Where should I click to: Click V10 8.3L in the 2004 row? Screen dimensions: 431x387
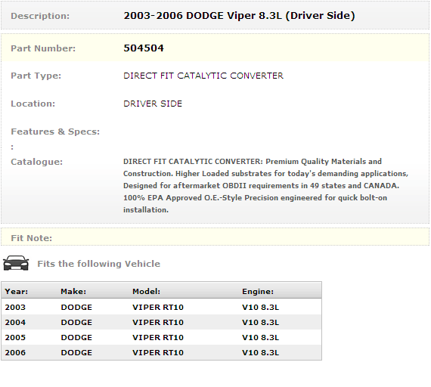pyautogui.click(x=261, y=323)
